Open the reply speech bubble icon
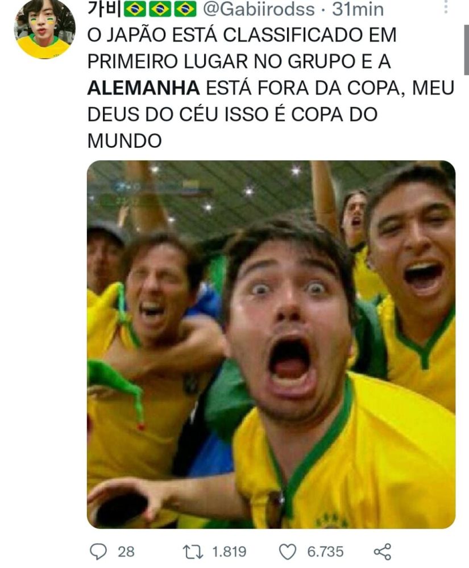Screen dimensions: 469x568 (98, 552)
